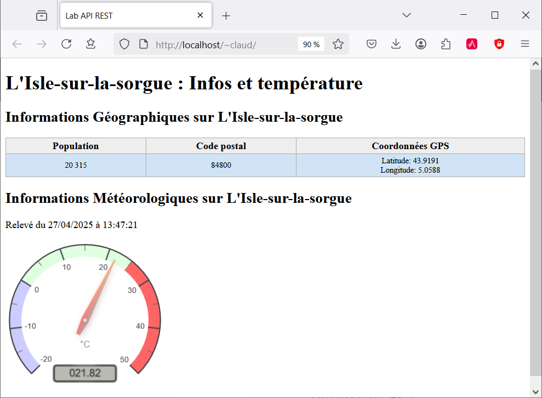The width and height of the screenshot is (542, 398).
Task: Bookmark this page with the star
Action: pyautogui.click(x=338, y=44)
